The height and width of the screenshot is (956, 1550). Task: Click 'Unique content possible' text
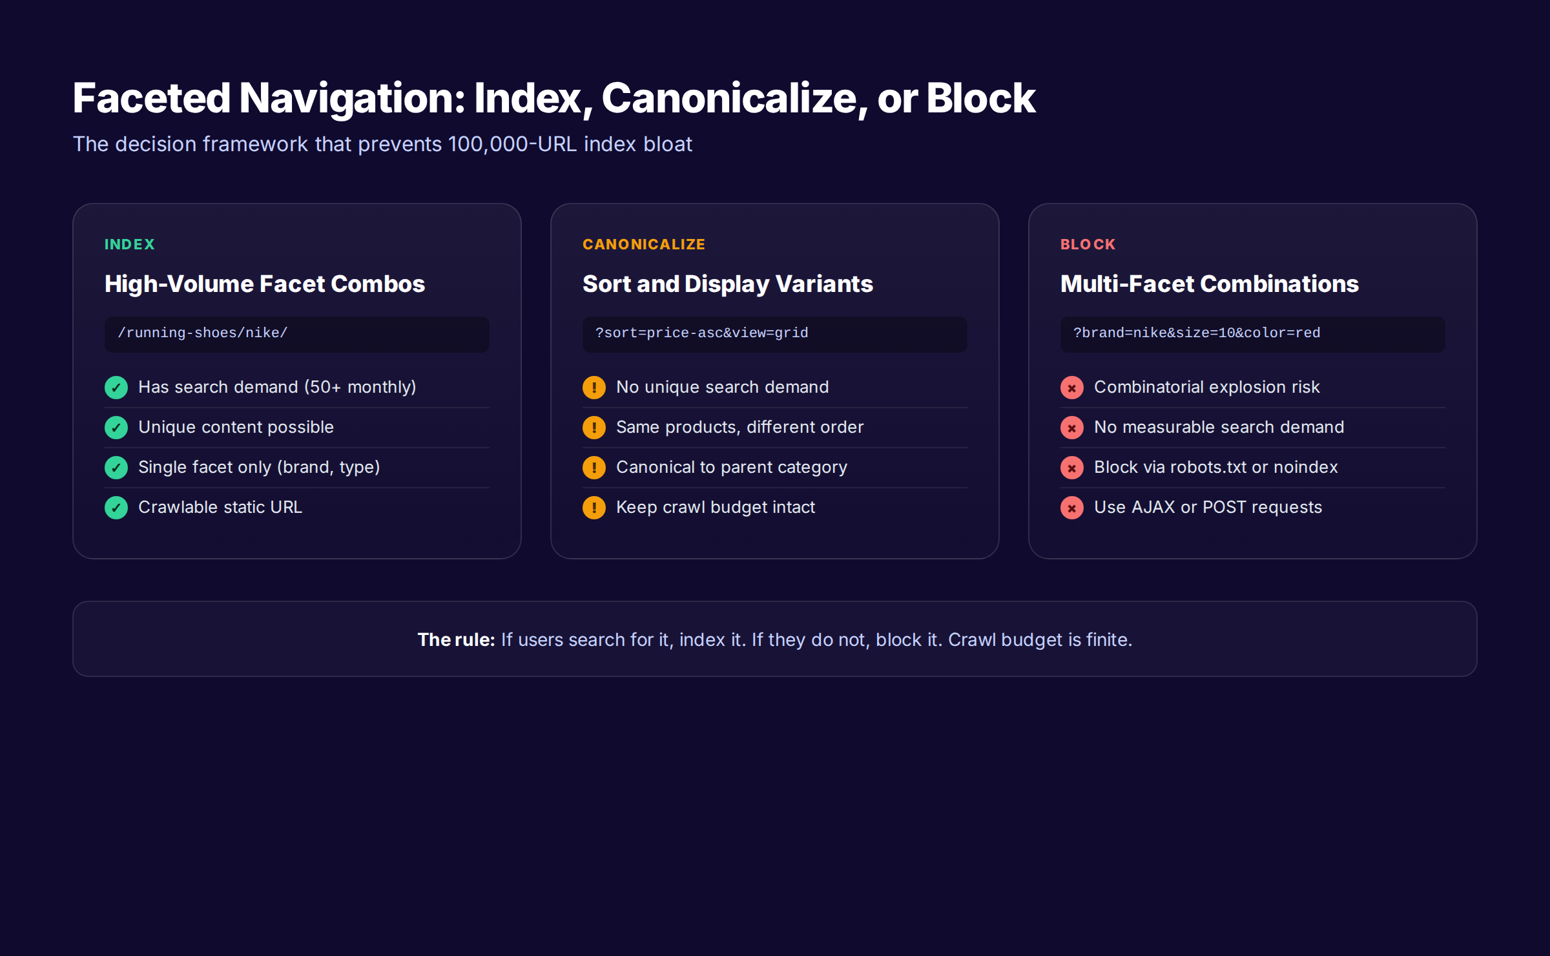pyautogui.click(x=236, y=427)
